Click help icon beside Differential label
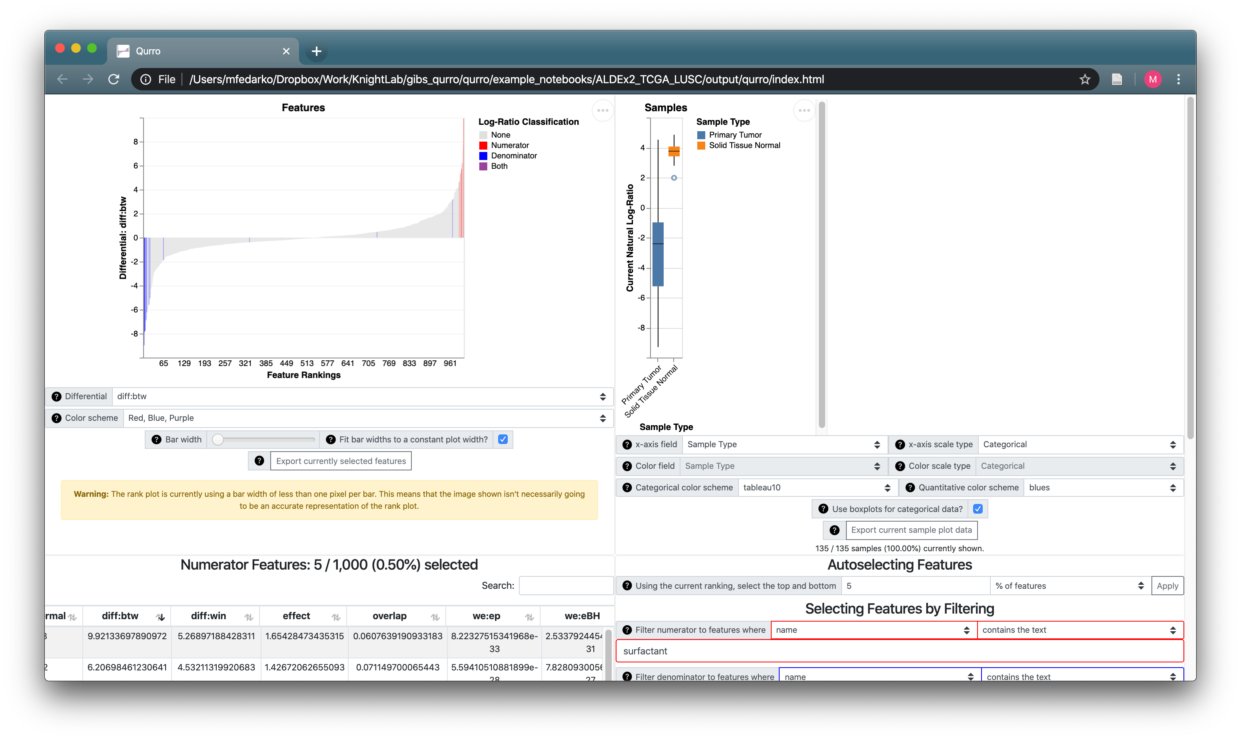The width and height of the screenshot is (1241, 740). click(56, 396)
